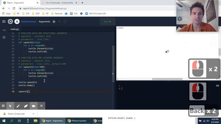Open the BaileyHulsey1 username link
This screenshot has height=124, width=221.
(x=28, y=21)
